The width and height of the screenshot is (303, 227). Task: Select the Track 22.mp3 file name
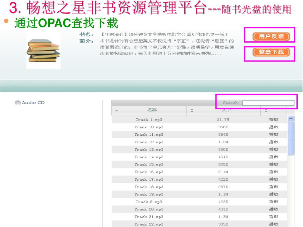click(x=149, y=224)
